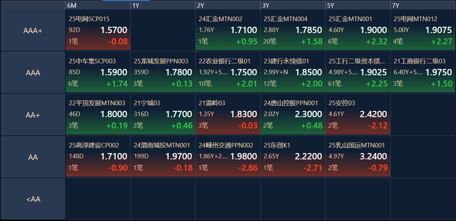Open the 21工商银行二级03 bond card
Viewport: 456px width, 221px height.
tap(423, 72)
